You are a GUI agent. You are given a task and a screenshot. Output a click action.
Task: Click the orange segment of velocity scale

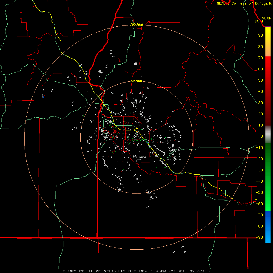point(268,52)
